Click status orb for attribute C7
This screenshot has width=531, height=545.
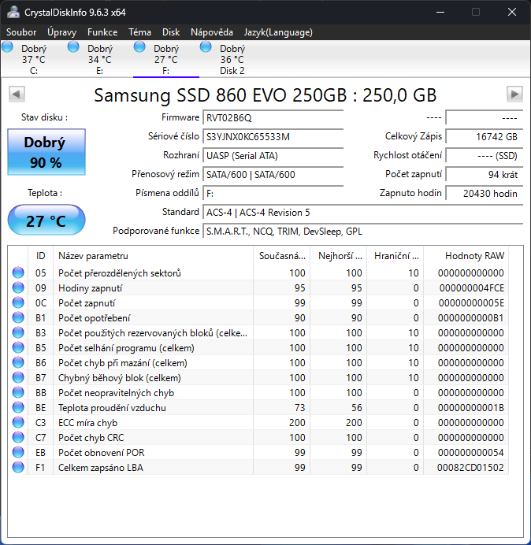[18, 437]
